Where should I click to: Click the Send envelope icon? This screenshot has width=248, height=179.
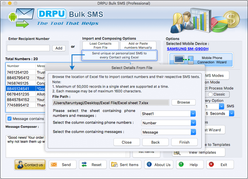[x=54, y=165]
